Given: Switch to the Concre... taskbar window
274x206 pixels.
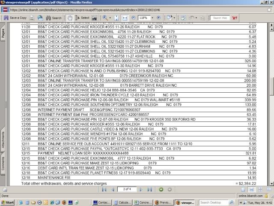Looking at the screenshot, I should coord(143,203).
